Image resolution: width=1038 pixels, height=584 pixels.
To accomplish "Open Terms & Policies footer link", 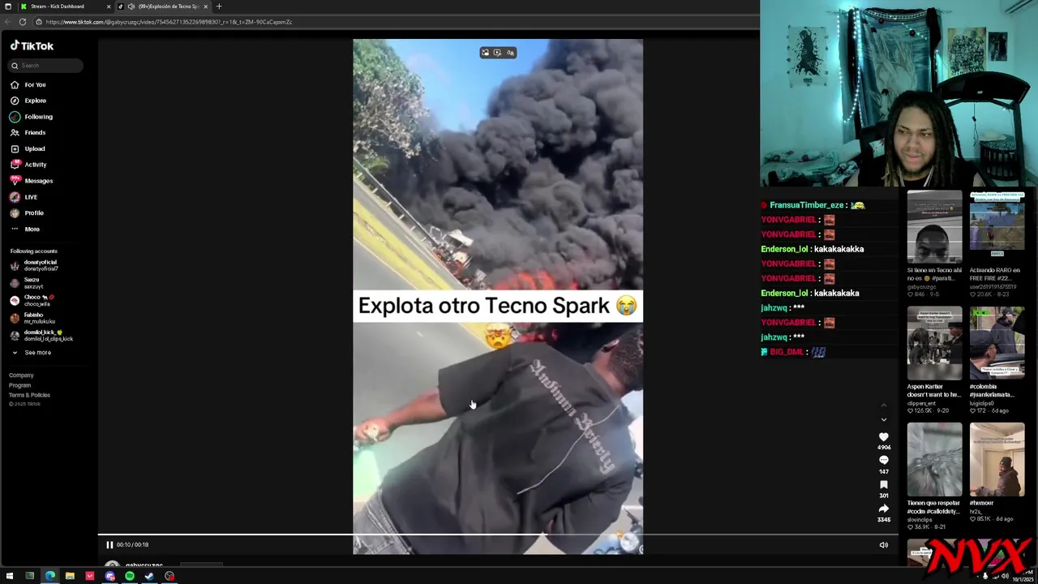I will pos(29,395).
